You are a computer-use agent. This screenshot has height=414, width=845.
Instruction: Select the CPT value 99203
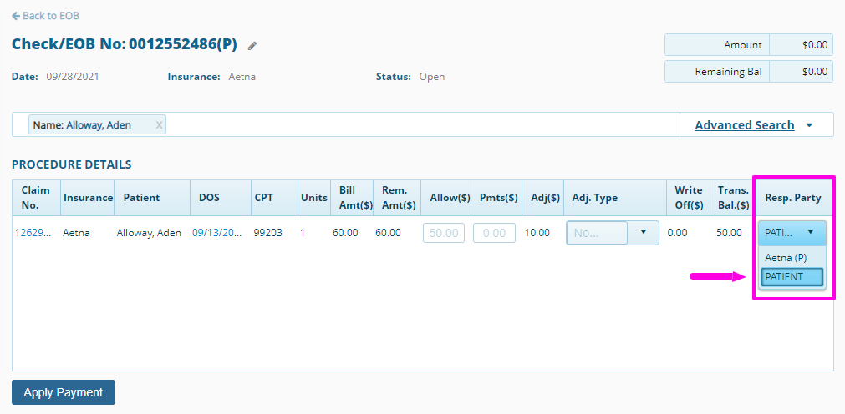click(x=268, y=233)
